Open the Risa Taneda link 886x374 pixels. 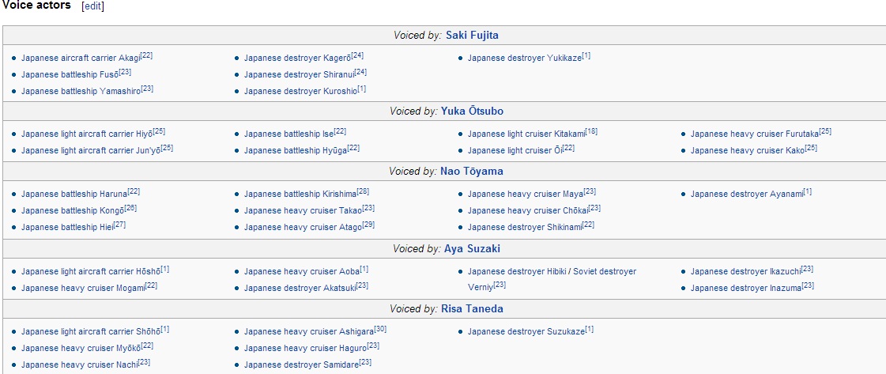pos(472,309)
